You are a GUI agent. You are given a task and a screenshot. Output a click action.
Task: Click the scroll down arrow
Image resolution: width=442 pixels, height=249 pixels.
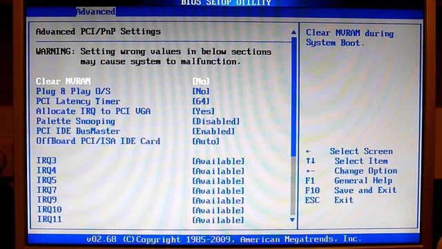292,220
